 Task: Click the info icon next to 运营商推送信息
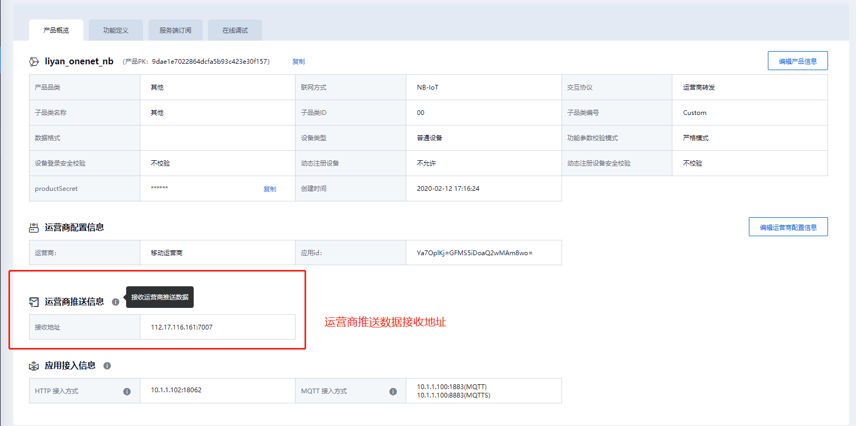(116, 302)
